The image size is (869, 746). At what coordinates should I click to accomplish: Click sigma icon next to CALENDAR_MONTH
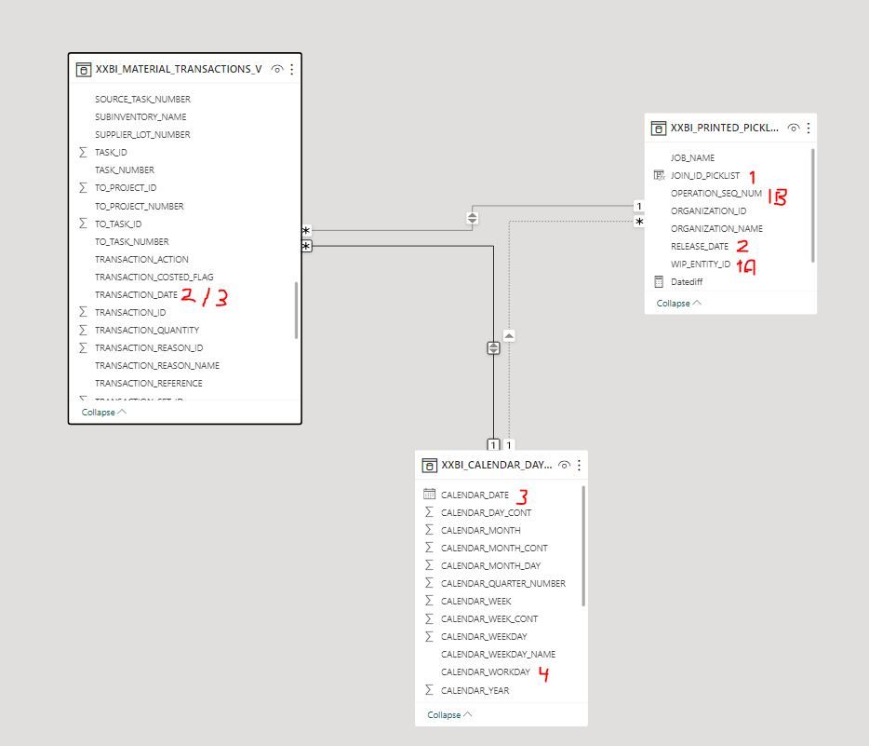click(429, 530)
